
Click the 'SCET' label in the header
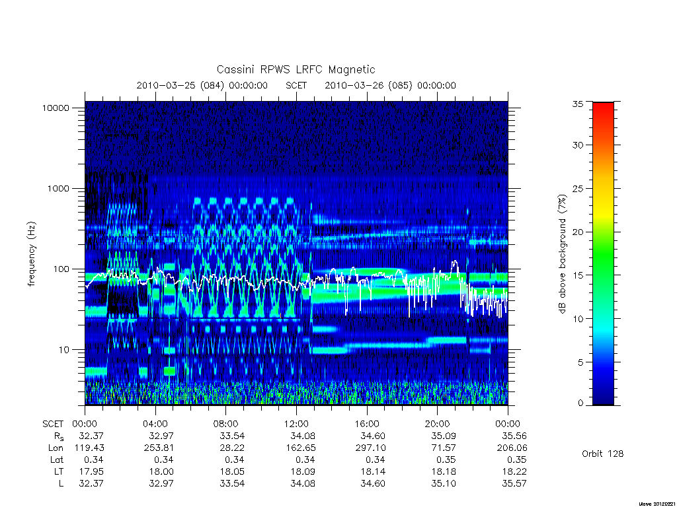296,85
